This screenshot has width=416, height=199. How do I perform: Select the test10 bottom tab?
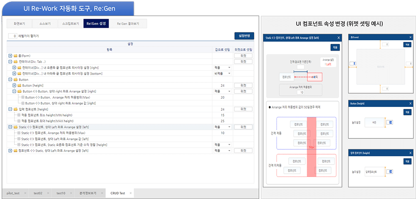(x=61, y=193)
